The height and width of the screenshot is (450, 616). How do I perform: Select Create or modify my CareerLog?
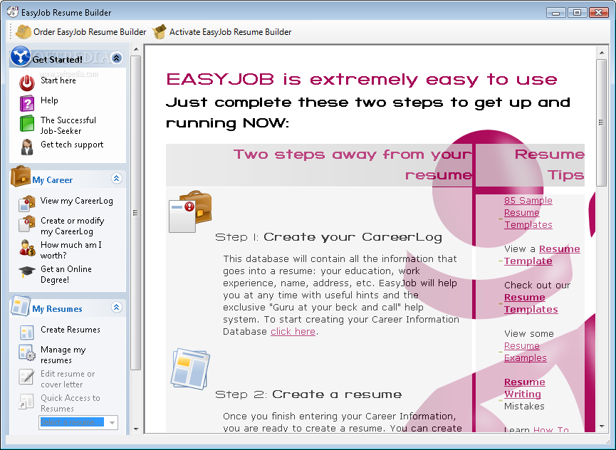(x=73, y=226)
